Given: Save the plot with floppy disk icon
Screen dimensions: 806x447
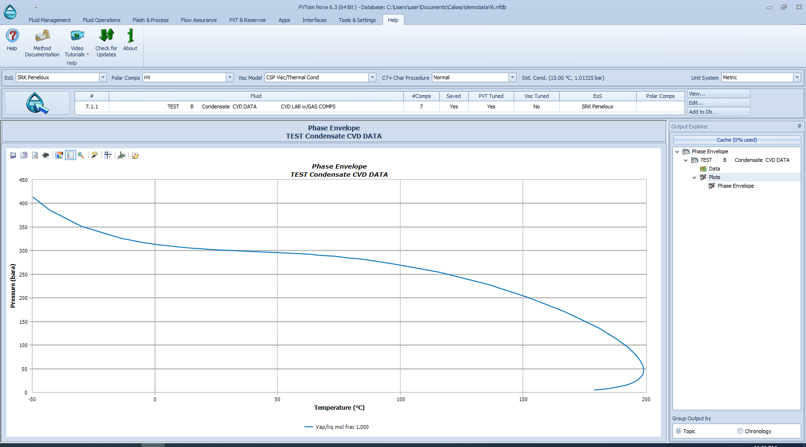Looking at the screenshot, I should (13, 155).
